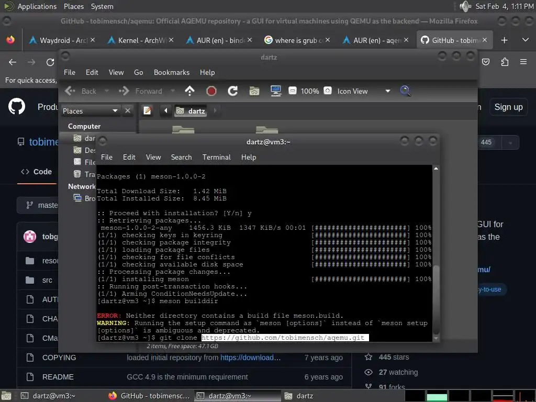Open Search menu in terminal window
The image size is (536, 402).
click(181, 157)
